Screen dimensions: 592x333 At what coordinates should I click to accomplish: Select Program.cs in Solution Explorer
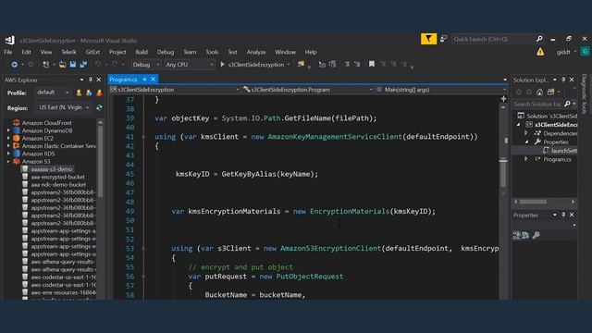point(557,159)
